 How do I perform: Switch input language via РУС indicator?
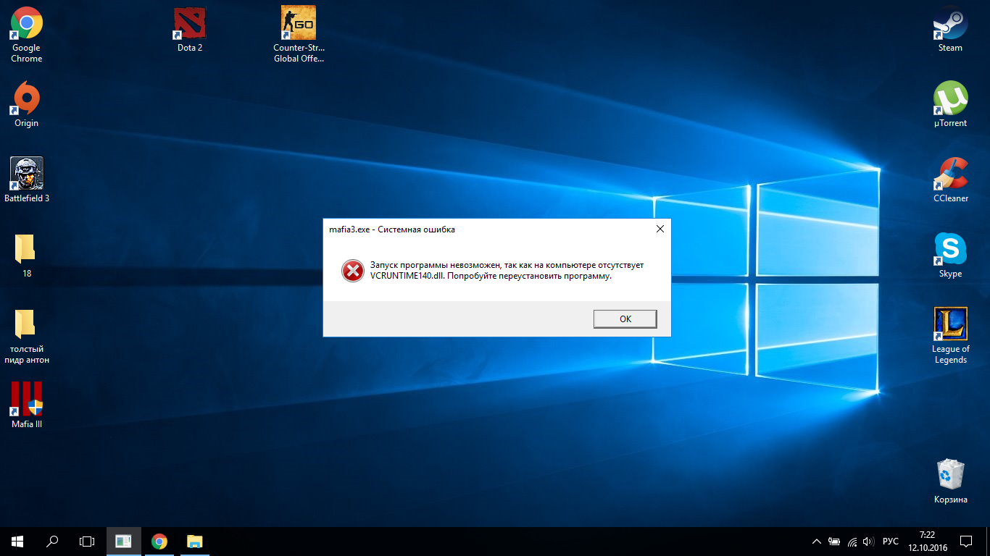[891, 542]
